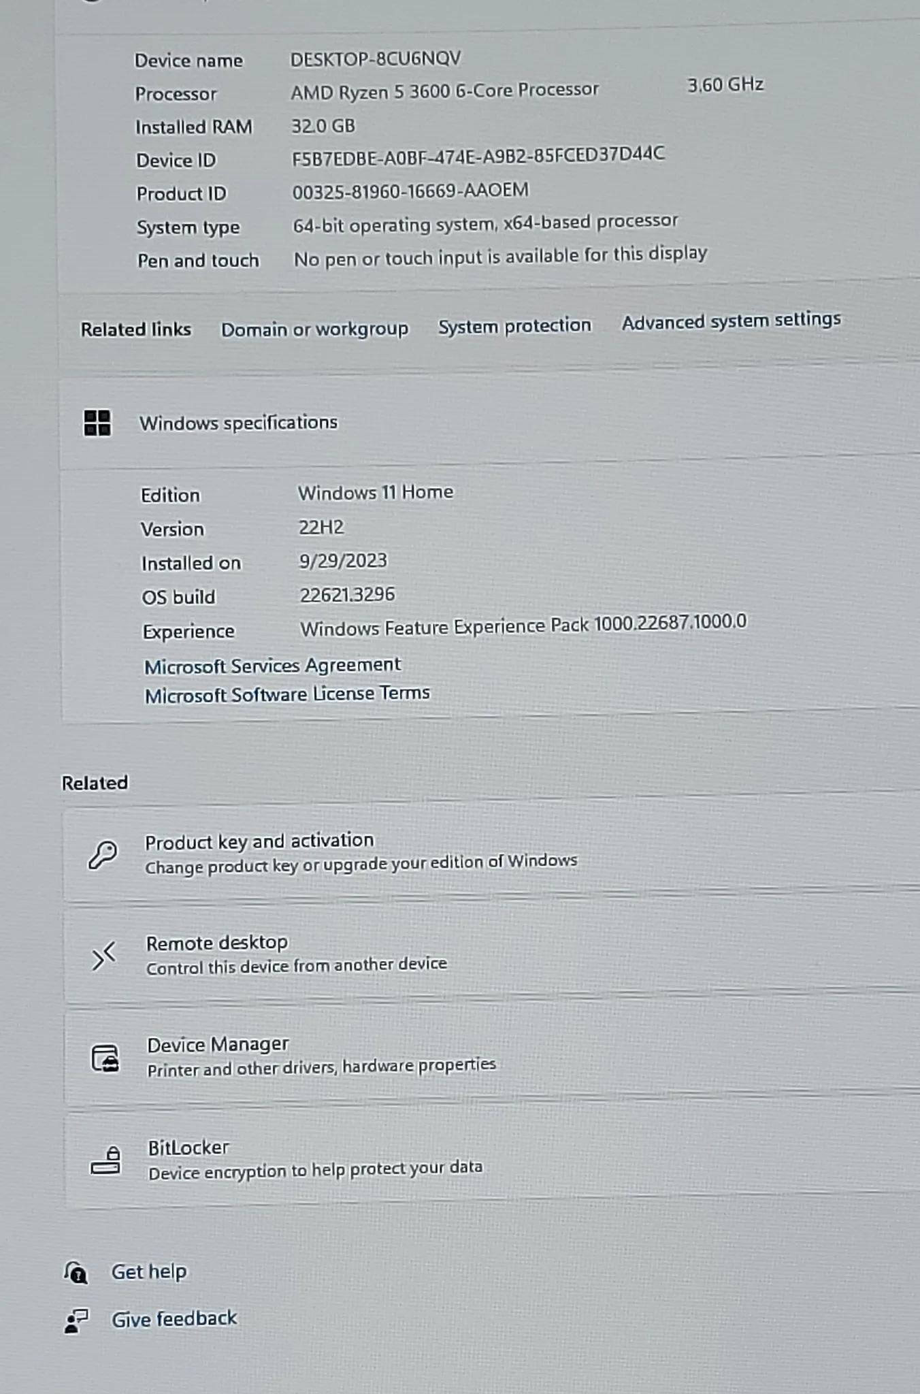Open System protection link

514,326
